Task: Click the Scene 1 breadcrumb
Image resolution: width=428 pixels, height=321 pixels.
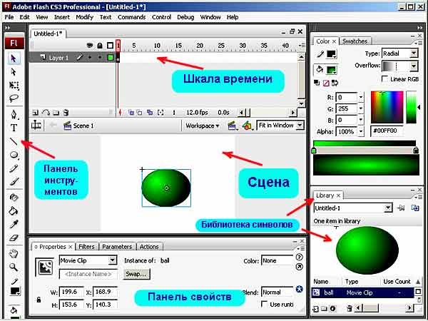Action: pos(78,126)
